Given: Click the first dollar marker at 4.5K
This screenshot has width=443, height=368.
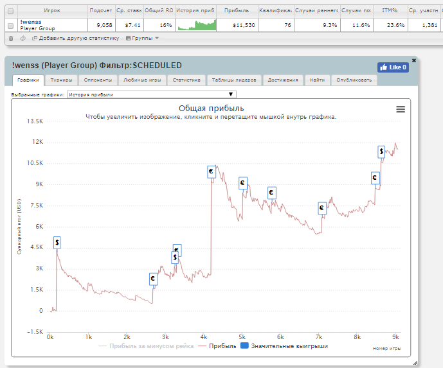Looking at the screenshot, I should (57, 242).
